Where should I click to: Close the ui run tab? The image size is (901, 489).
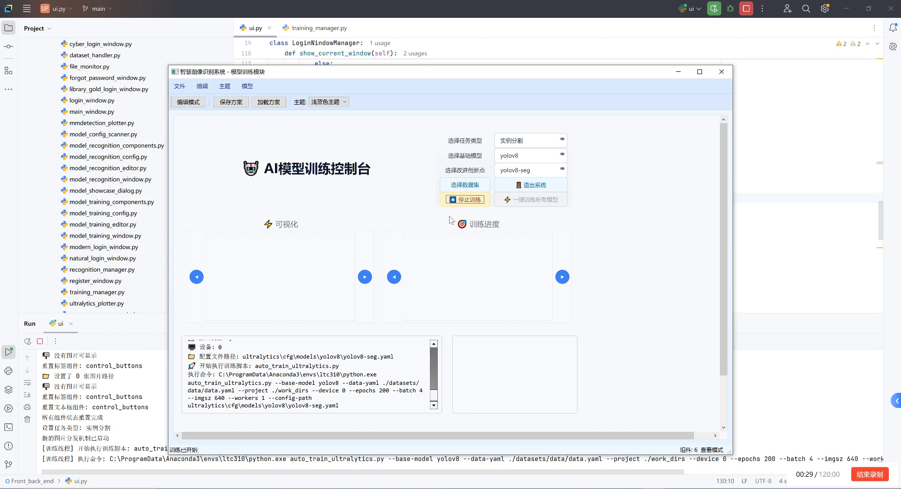71,324
